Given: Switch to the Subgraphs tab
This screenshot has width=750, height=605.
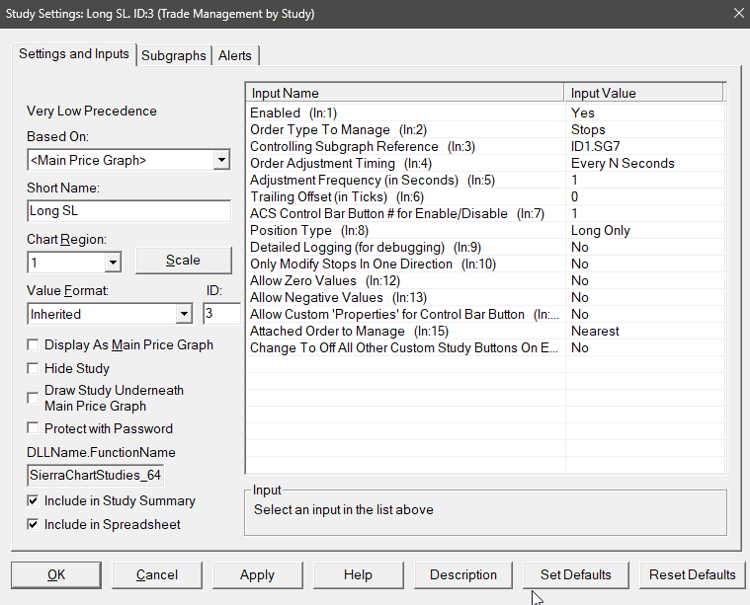Looking at the screenshot, I should [174, 55].
